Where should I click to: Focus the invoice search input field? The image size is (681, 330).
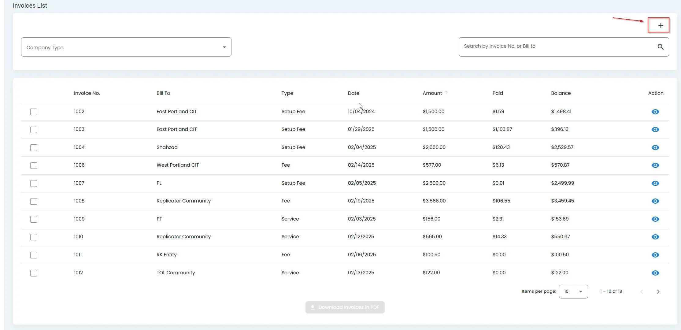point(557,46)
